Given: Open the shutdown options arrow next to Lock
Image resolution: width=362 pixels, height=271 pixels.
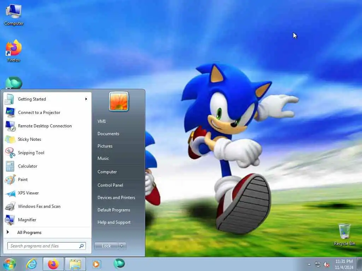Looking at the screenshot, I should 122,246.
